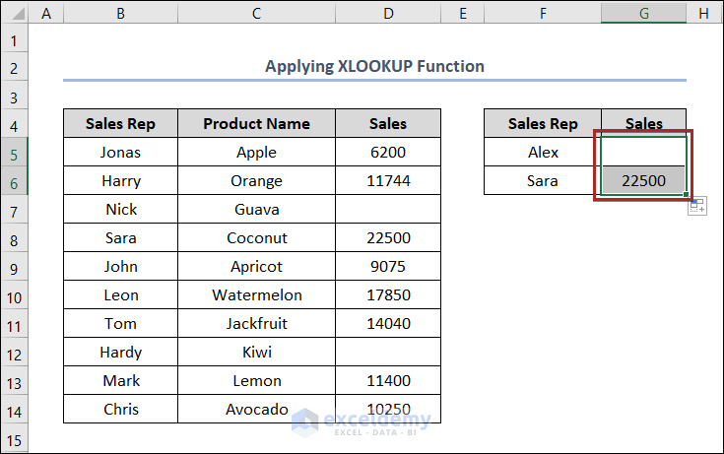Select row 12 header
724x454 pixels.
tap(15, 353)
